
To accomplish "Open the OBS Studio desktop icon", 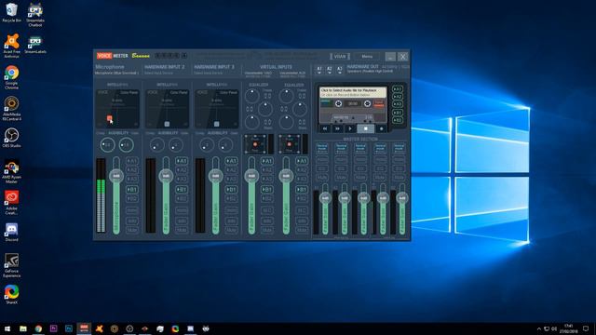I will coord(11,138).
